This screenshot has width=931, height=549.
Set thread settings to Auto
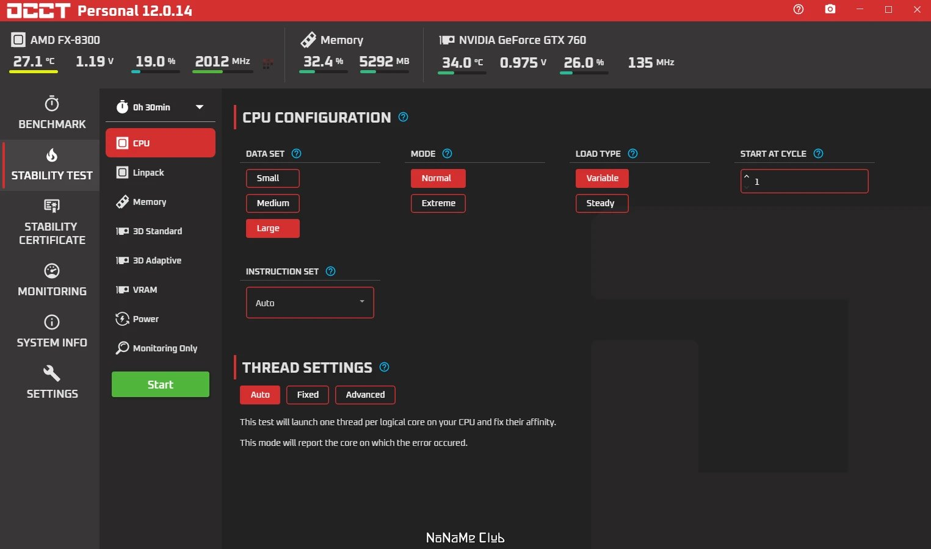pyautogui.click(x=260, y=395)
